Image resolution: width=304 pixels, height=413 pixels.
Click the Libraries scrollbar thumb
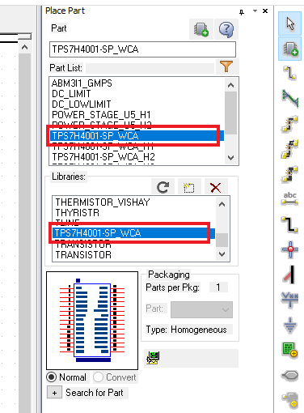click(222, 240)
